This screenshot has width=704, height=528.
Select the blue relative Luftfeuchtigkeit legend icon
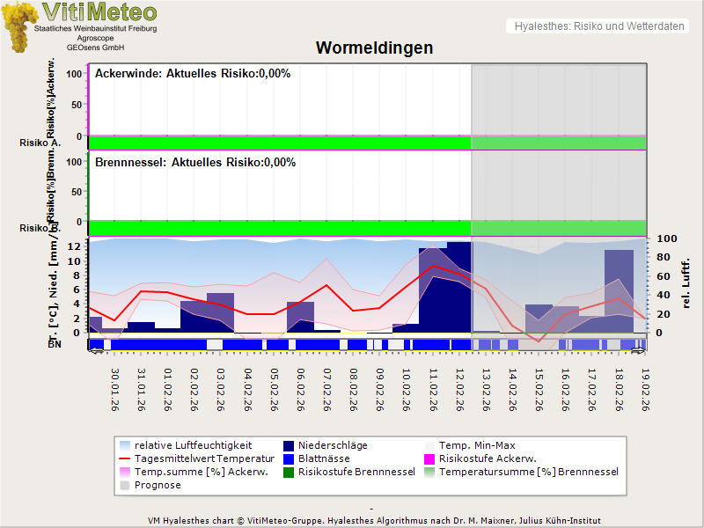click(126, 445)
